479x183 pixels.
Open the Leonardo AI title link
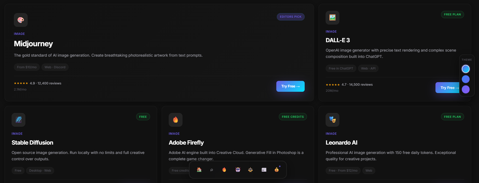(x=341, y=143)
